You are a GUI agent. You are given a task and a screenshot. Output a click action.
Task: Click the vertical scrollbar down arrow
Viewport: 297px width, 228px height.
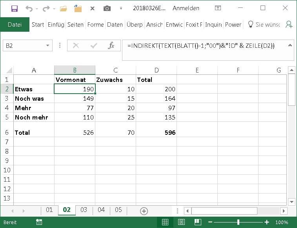[x=292, y=202]
